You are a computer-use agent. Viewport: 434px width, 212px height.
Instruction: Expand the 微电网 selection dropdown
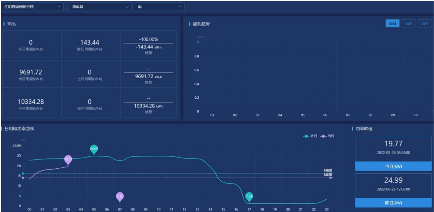coord(100,7)
